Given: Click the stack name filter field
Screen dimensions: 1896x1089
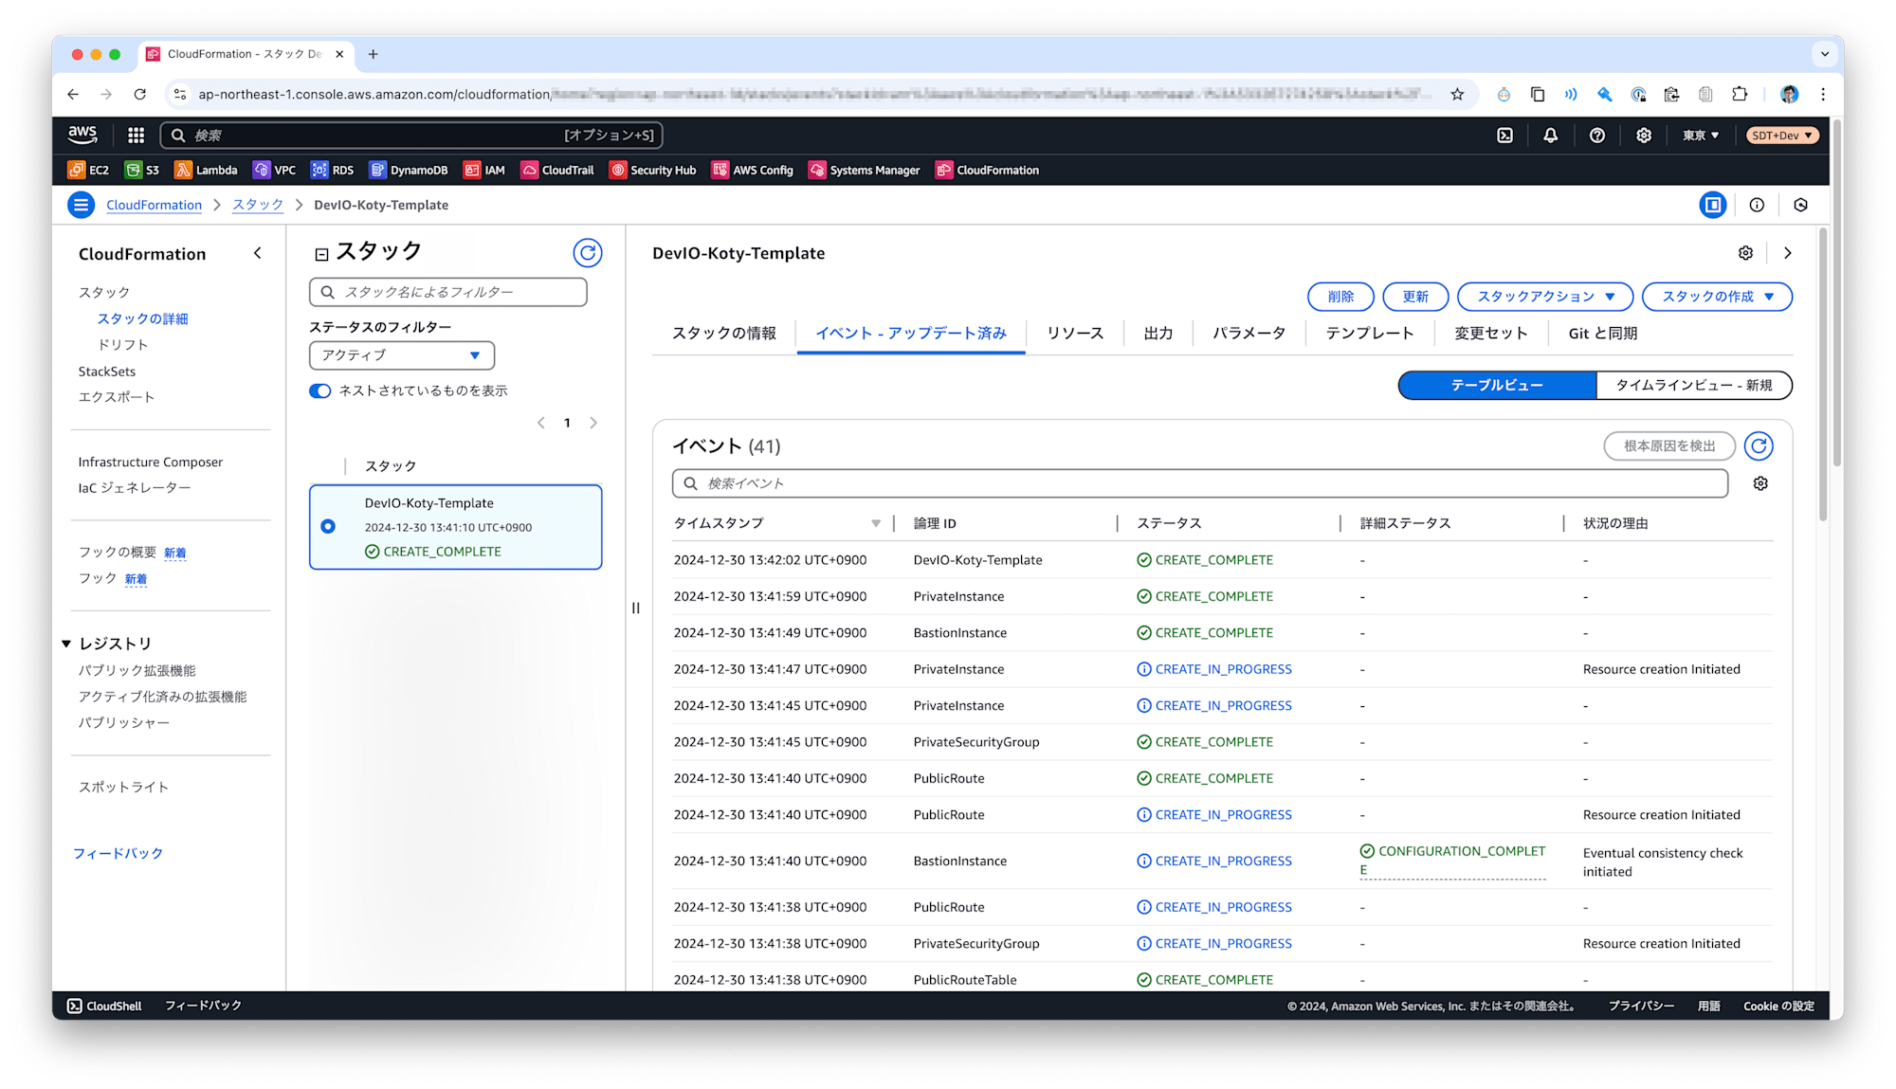Looking at the screenshot, I should [448, 292].
